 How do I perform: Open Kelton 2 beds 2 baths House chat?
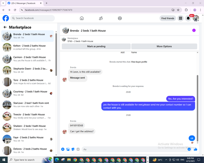pyautogui.click(x=28, y=47)
